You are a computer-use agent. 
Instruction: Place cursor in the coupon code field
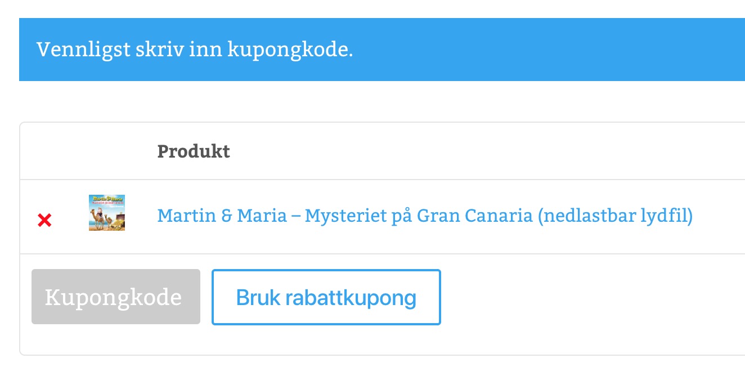(x=116, y=297)
